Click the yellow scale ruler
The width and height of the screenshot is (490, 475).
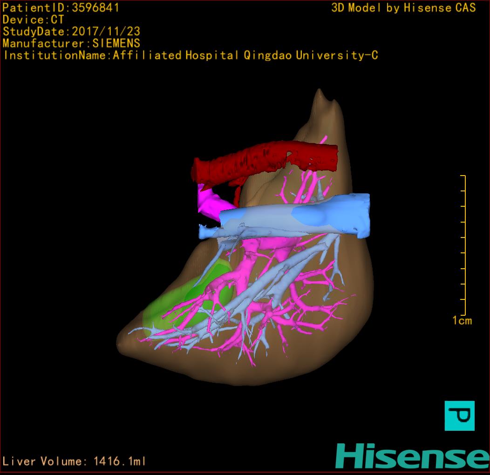tap(463, 245)
